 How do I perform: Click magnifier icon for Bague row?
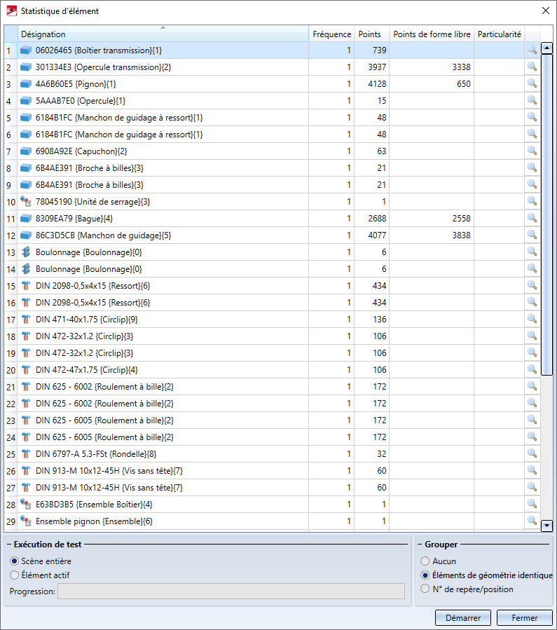532,218
